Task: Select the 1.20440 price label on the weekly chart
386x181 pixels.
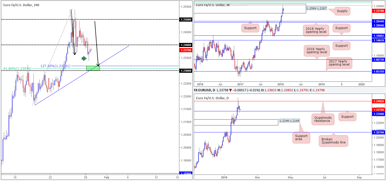Action: pyautogui.click(x=378, y=21)
